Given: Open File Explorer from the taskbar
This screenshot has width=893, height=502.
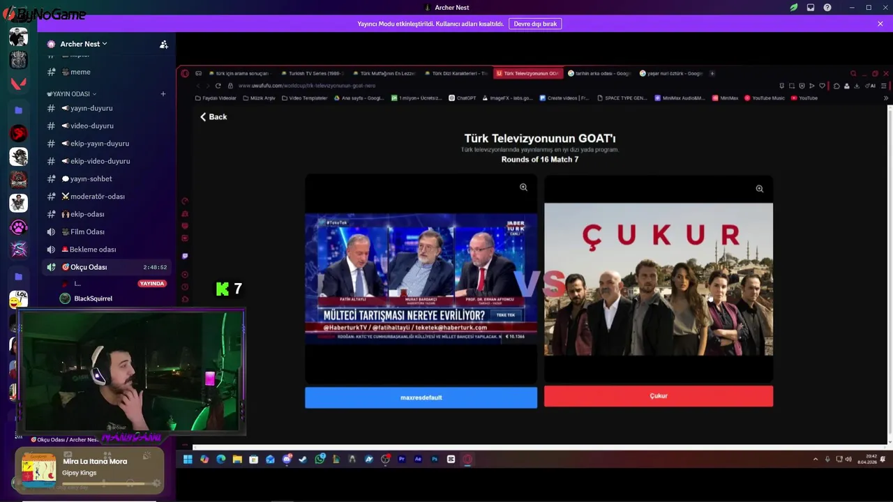Looking at the screenshot, I should click(x=237, y=459).
